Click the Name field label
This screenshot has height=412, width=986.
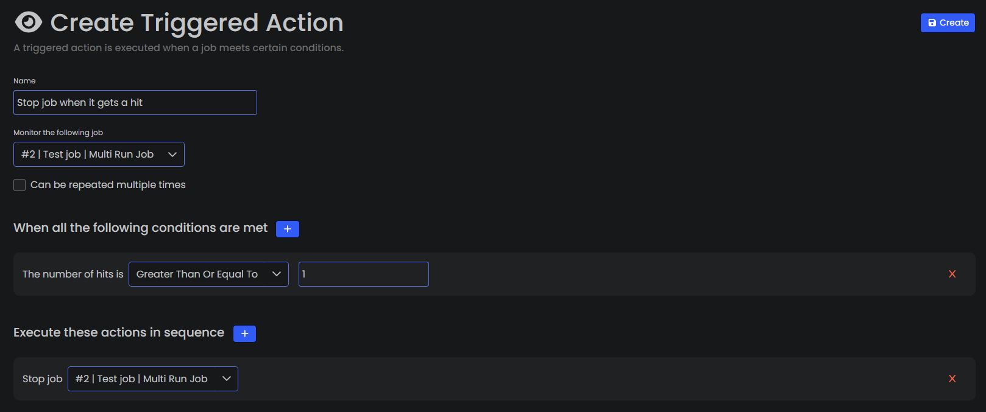pos(24,81)
